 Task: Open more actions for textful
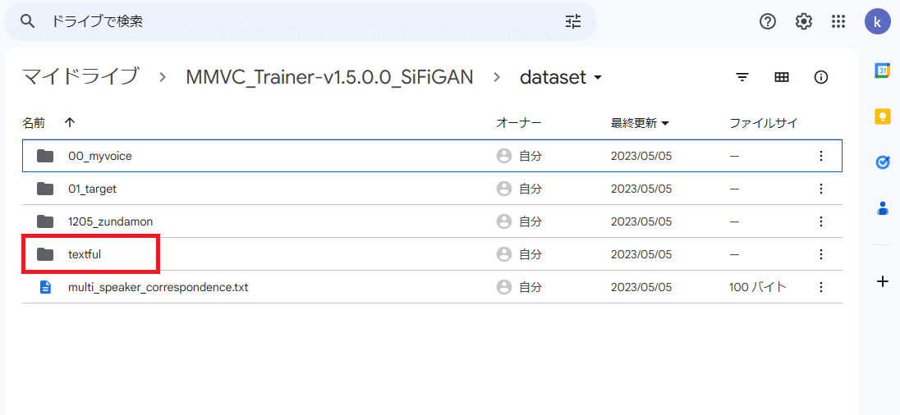(x=821, y=254)
